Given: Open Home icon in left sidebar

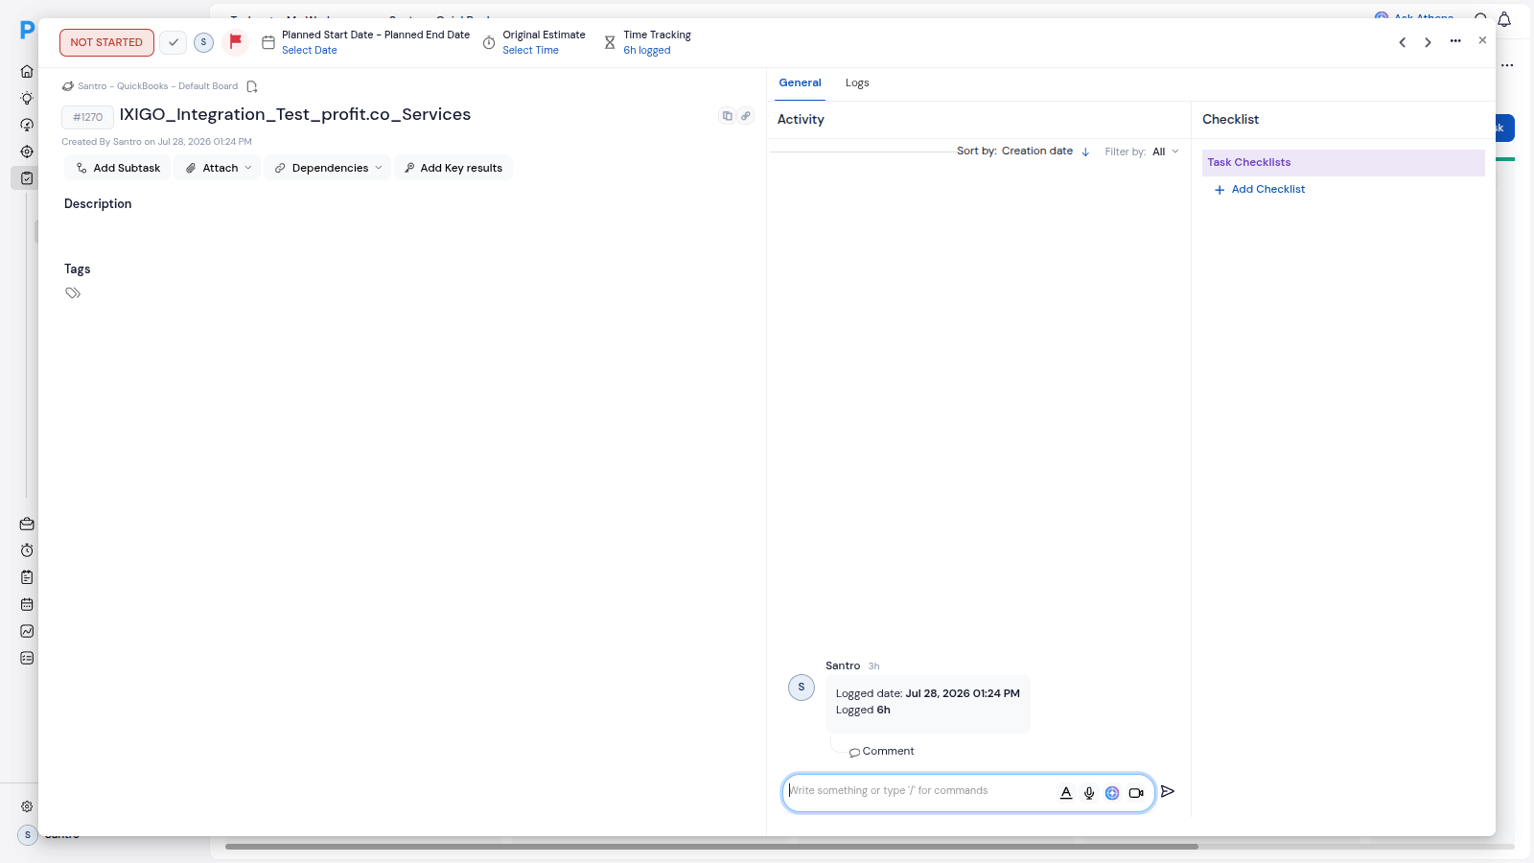Looking at the screenshot, I should coord(27,71).
